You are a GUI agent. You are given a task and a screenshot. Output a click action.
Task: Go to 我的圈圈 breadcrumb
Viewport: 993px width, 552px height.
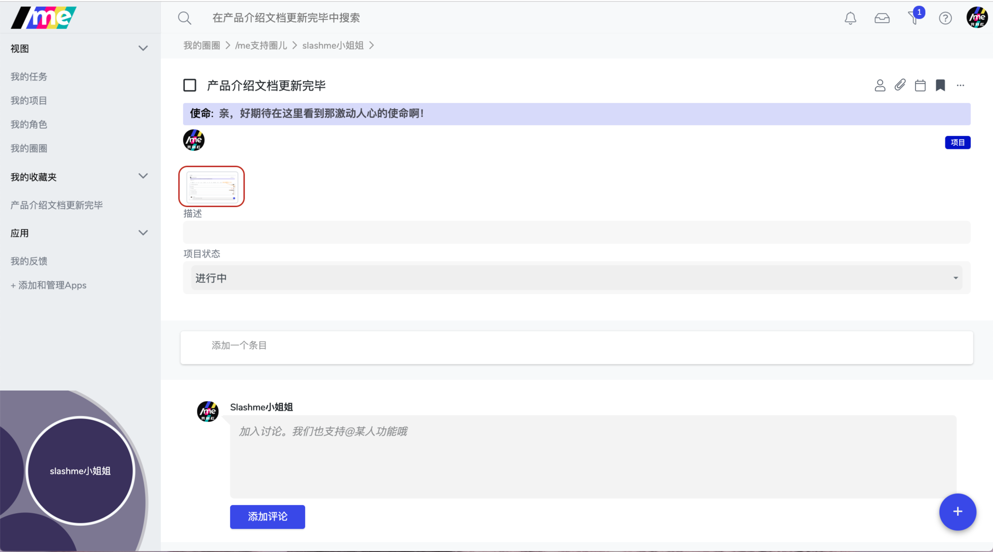tap(202, 45)
